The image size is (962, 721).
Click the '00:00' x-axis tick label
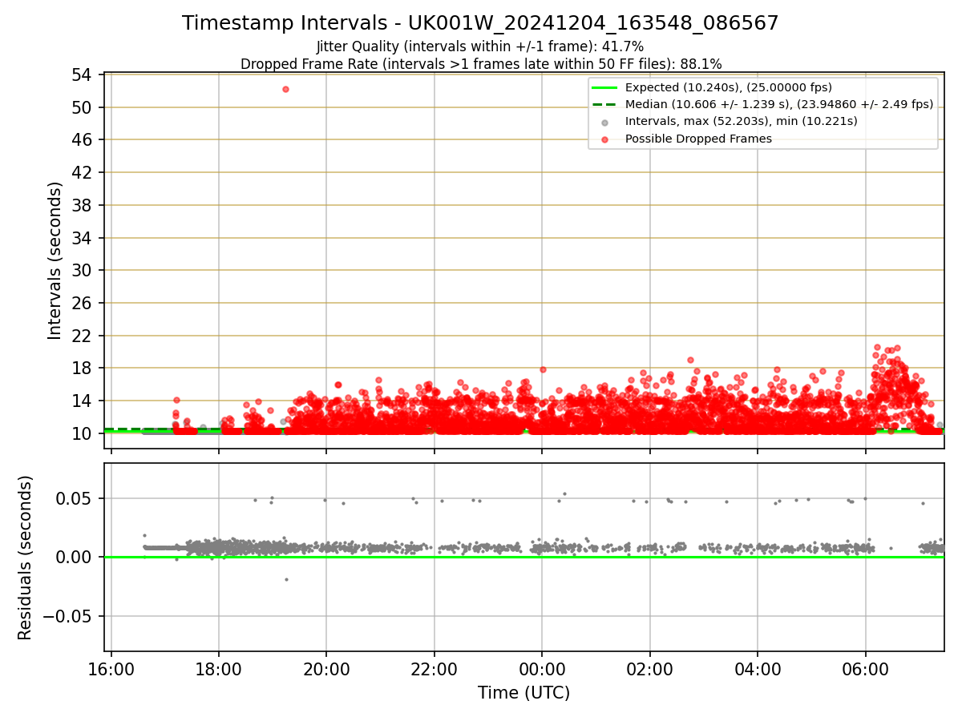(x=542, y=669)
